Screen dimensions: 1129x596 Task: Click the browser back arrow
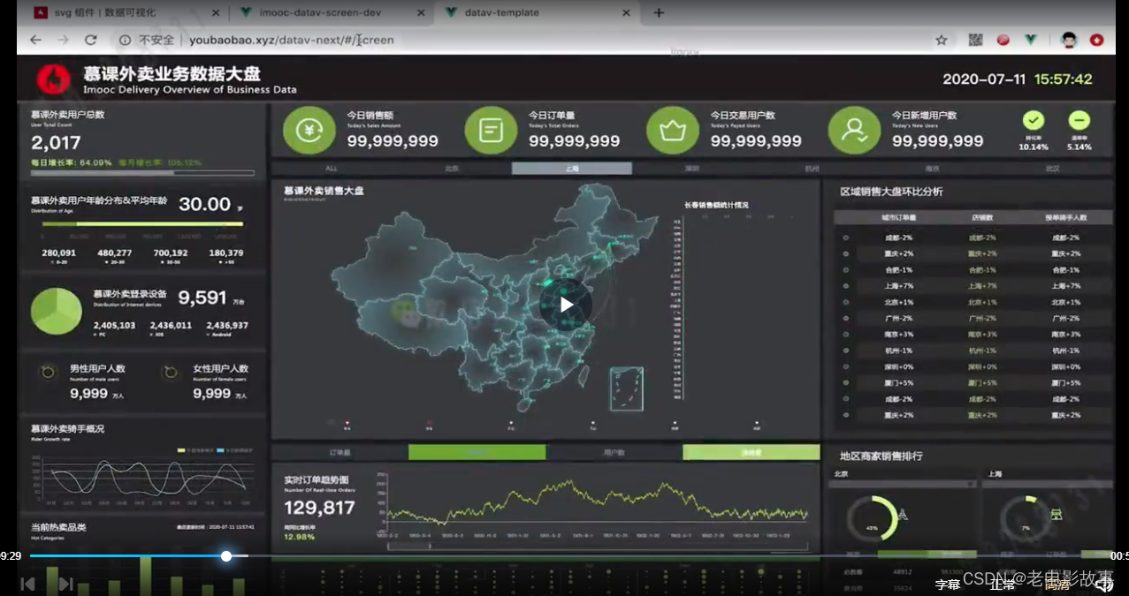[35, 40]
